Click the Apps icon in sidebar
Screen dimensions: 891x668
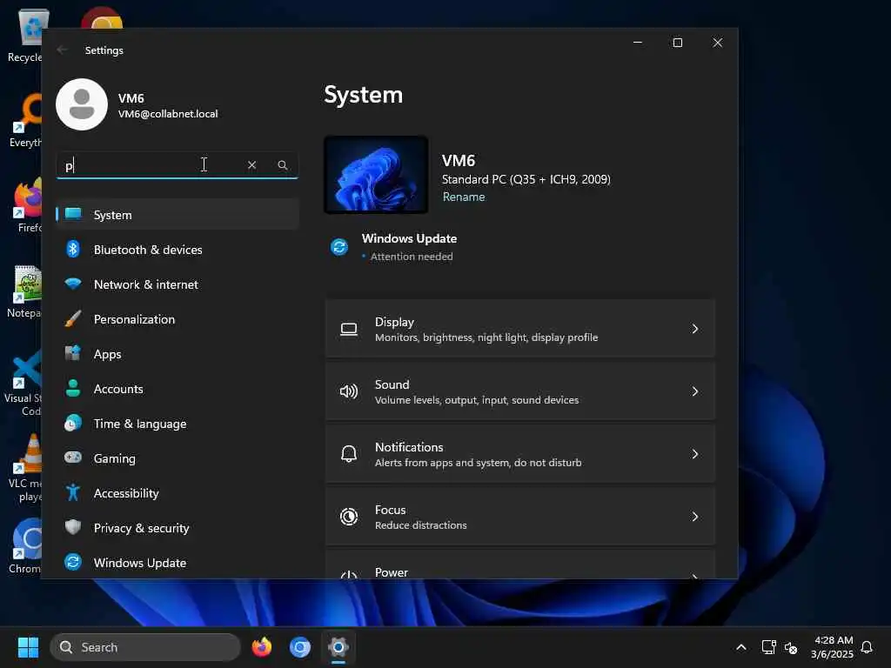tap(73, 353)
